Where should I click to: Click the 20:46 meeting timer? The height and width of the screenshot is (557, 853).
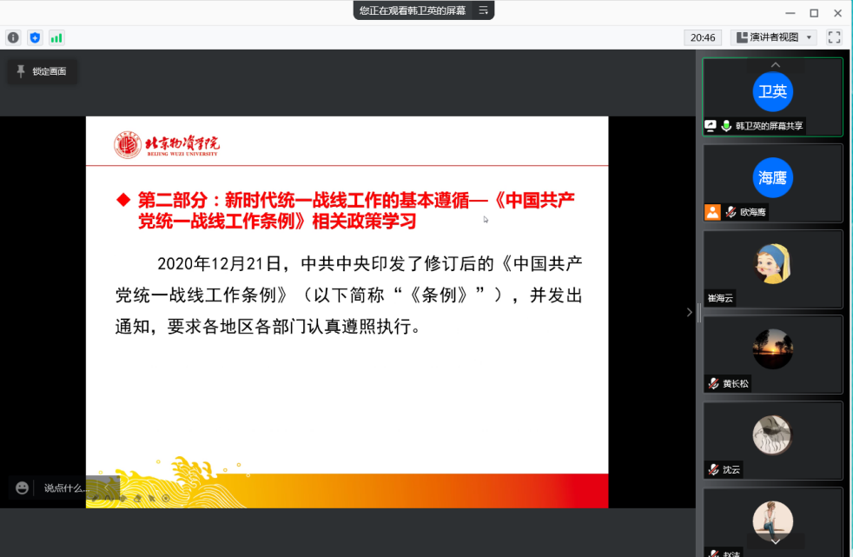702,37
